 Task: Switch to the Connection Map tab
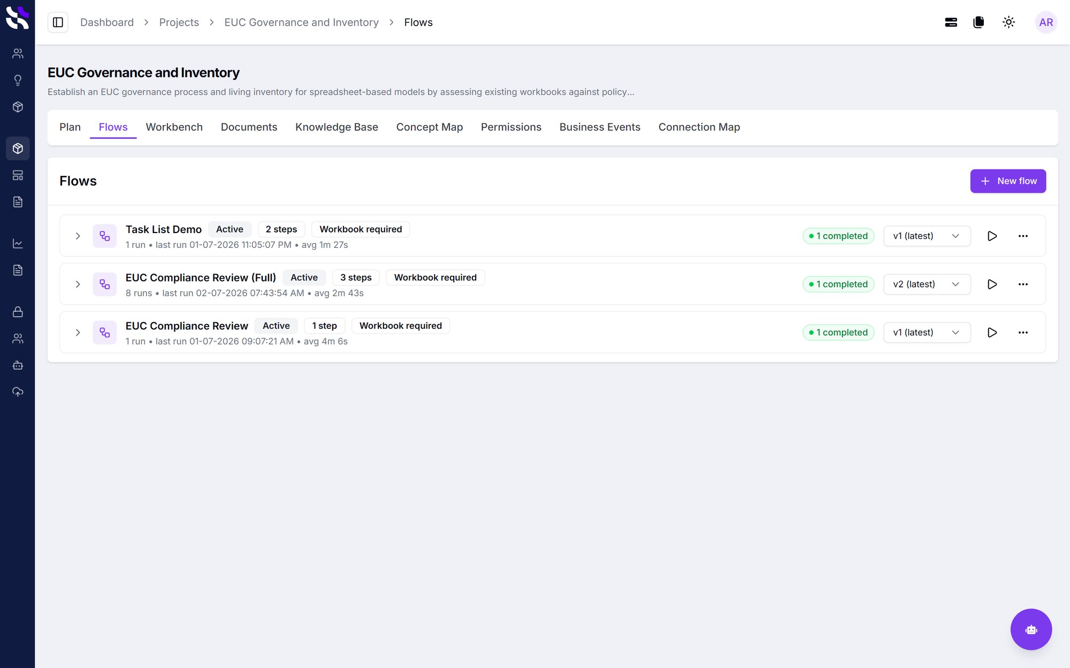pyautogui.click(x=699, y=127)
